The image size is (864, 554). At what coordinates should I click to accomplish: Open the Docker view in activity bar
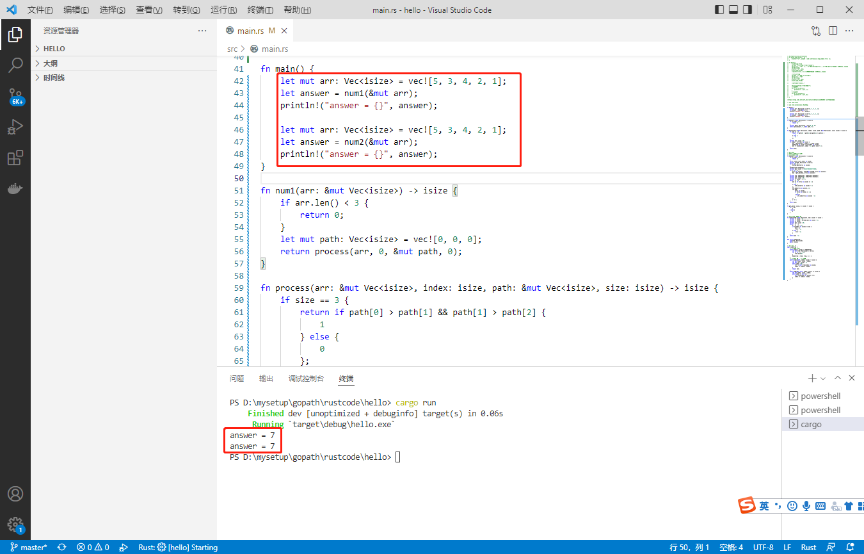(15, 188)
